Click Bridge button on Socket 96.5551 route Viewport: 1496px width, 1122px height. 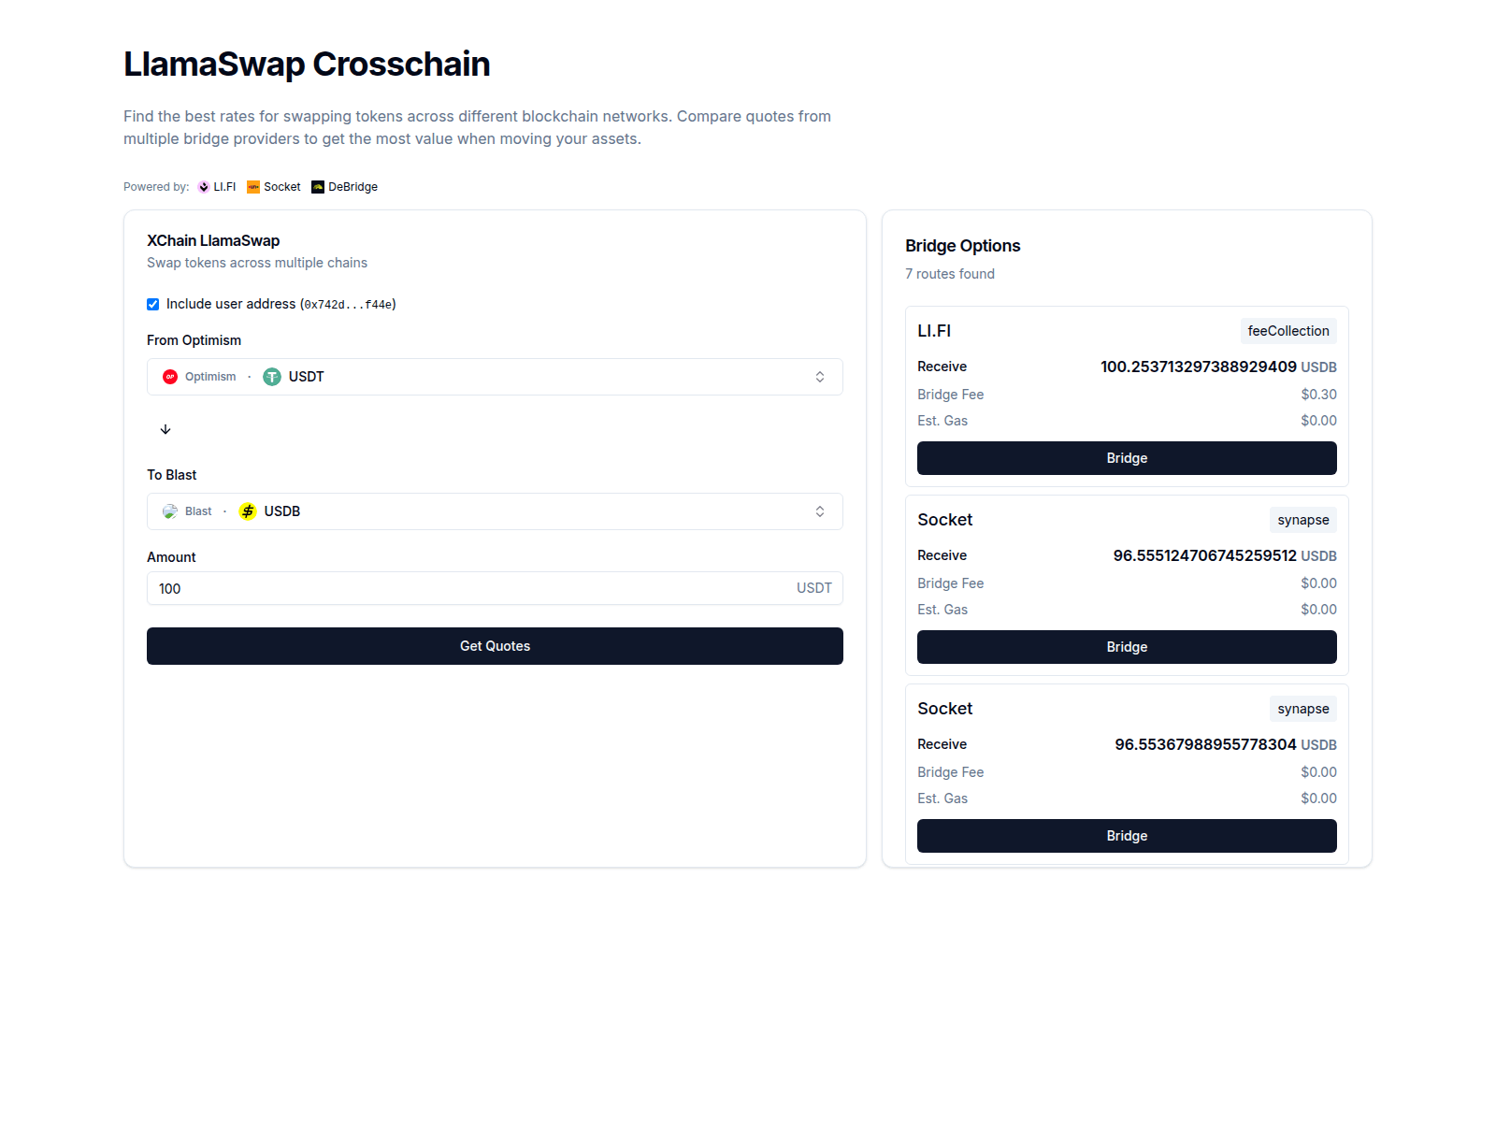(1127, 647)
